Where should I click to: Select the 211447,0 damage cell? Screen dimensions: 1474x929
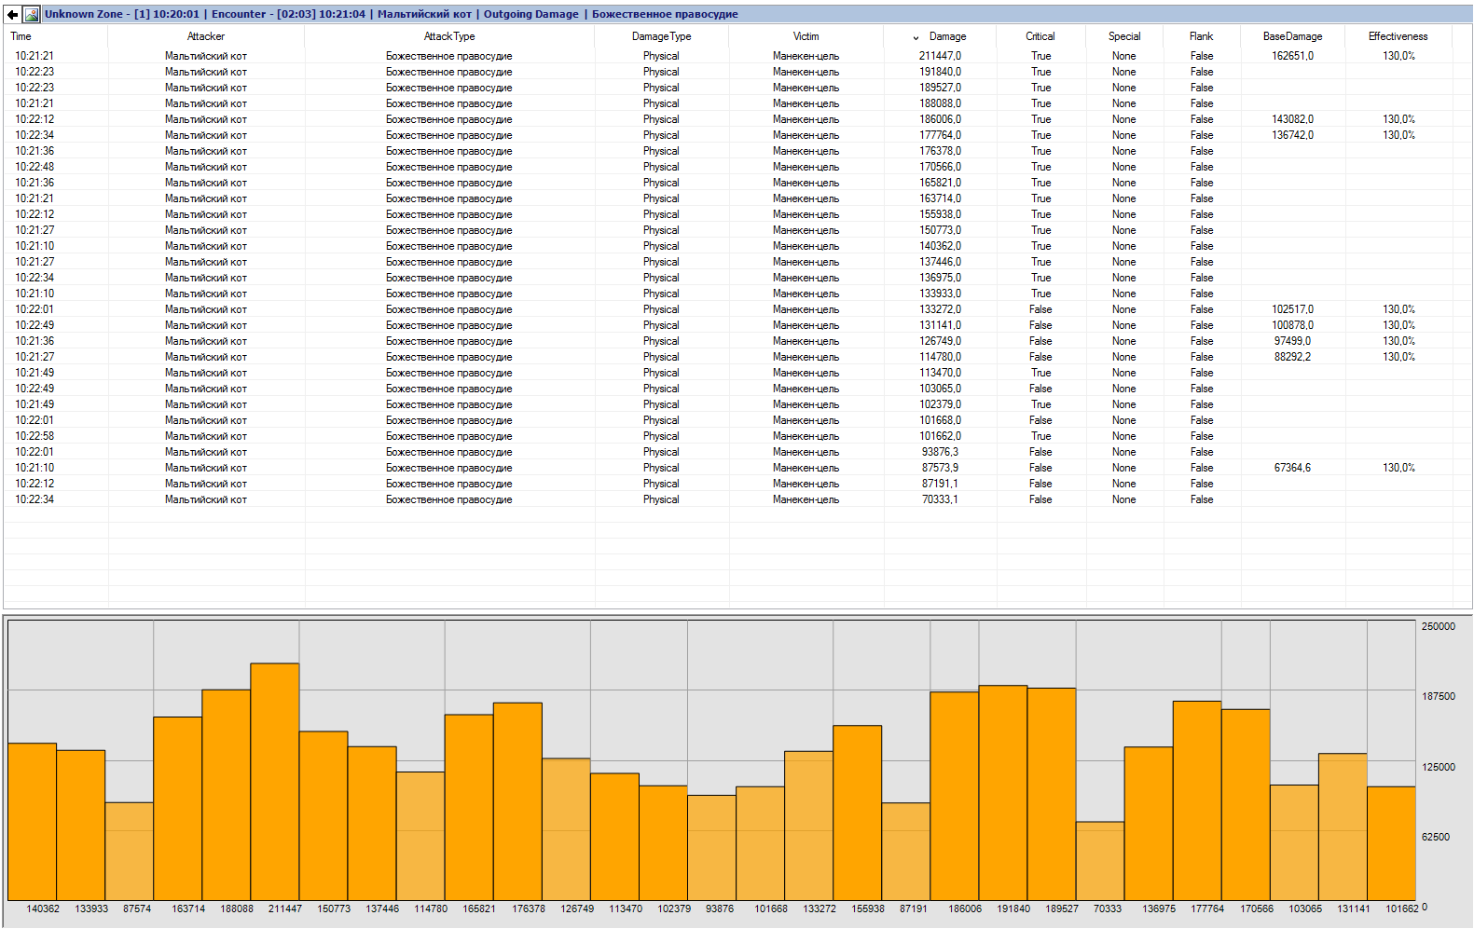click(x=940, y=56)
